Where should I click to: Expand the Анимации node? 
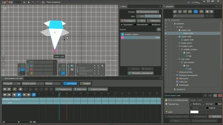click(x=175, y=85)
